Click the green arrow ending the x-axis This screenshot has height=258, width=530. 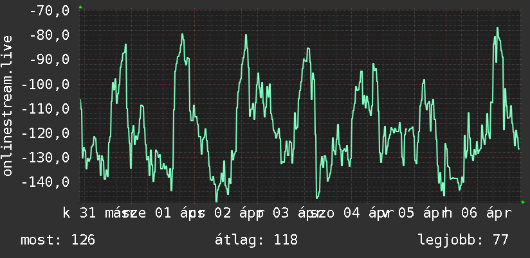pos(523,202)
